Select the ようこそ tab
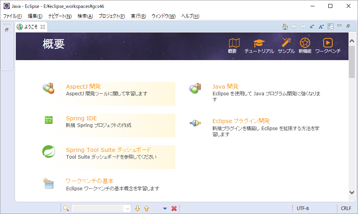The width and height of the screenshot is (358, 214). tap(31, 27)
